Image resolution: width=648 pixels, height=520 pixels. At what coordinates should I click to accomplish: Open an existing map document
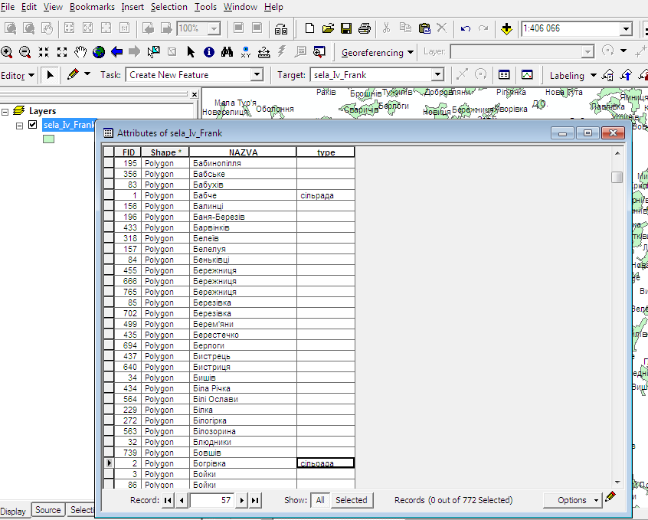pos(328,28)
